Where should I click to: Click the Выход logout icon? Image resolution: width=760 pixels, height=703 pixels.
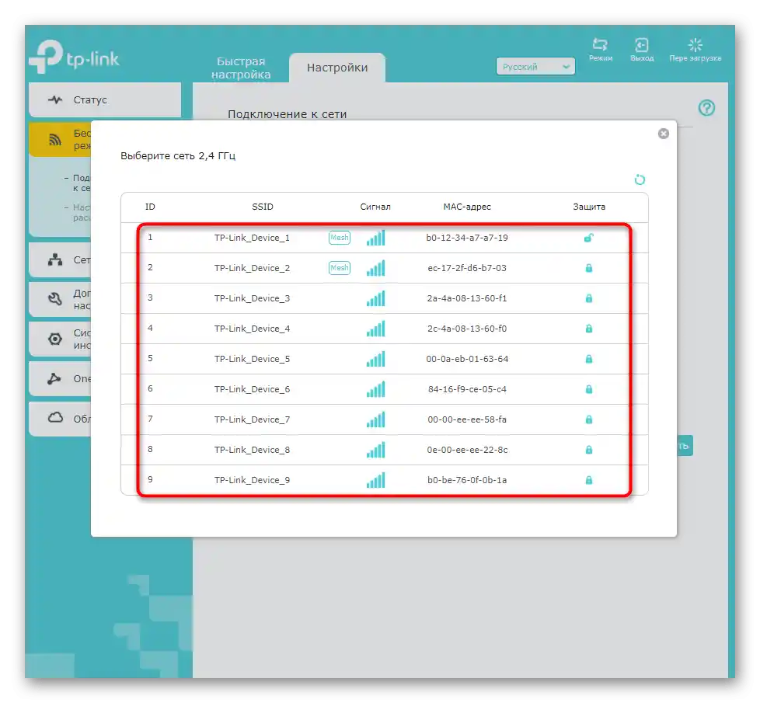click(x=642, y=45)
